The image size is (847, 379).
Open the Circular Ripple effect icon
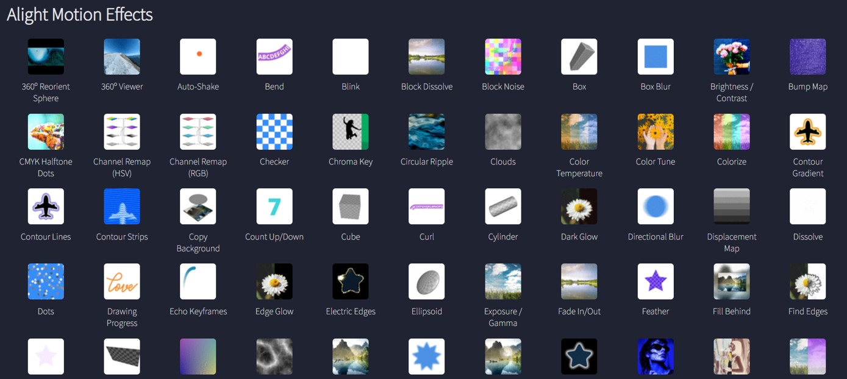point(427,132)
